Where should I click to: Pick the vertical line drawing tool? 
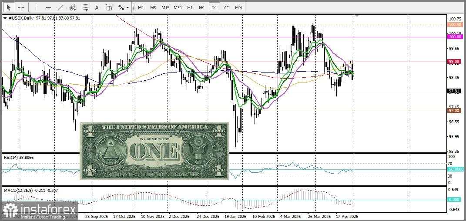36,7
